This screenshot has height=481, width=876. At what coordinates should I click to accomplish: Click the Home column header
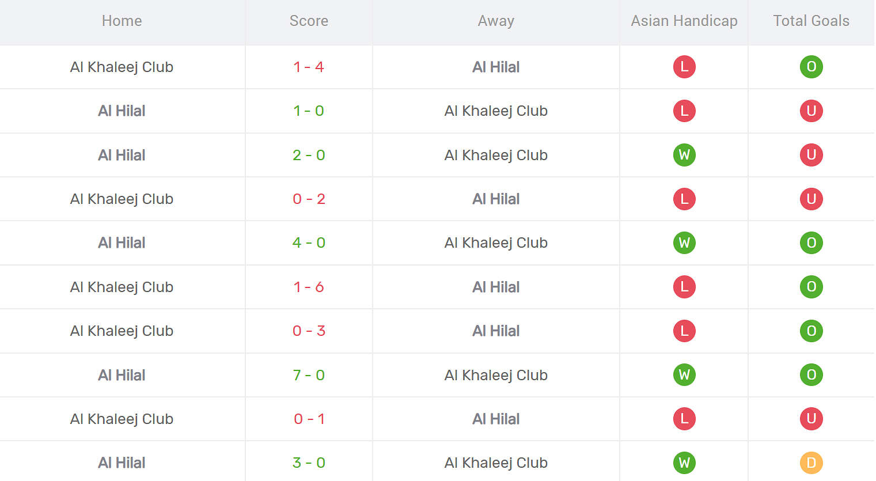(122, 21)
